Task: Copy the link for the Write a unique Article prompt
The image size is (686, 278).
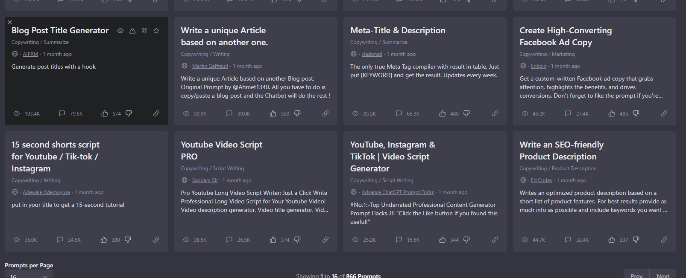Action: (325, 113)
